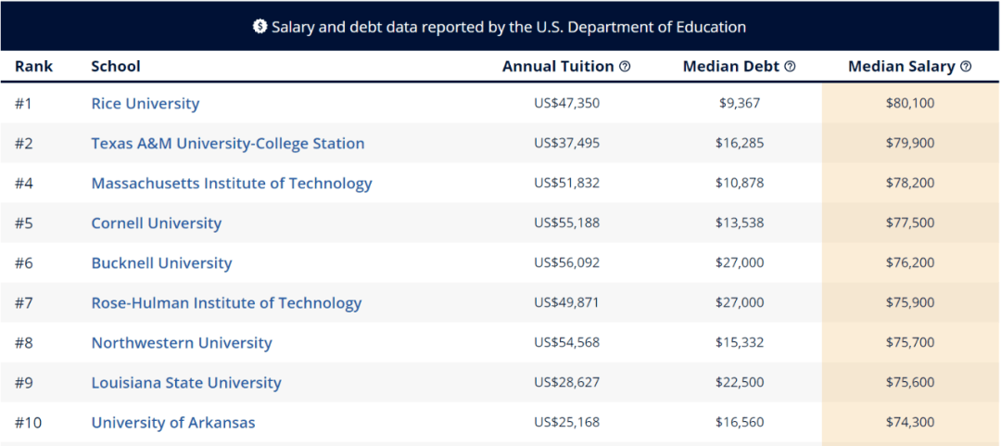Click the dollar icon in the banner
The image size is (1001, 446).
coord(260,27)
